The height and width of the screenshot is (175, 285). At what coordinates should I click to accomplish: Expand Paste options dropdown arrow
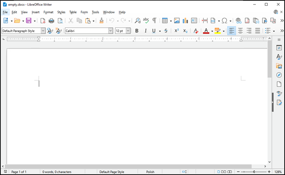tap(94, 21)
